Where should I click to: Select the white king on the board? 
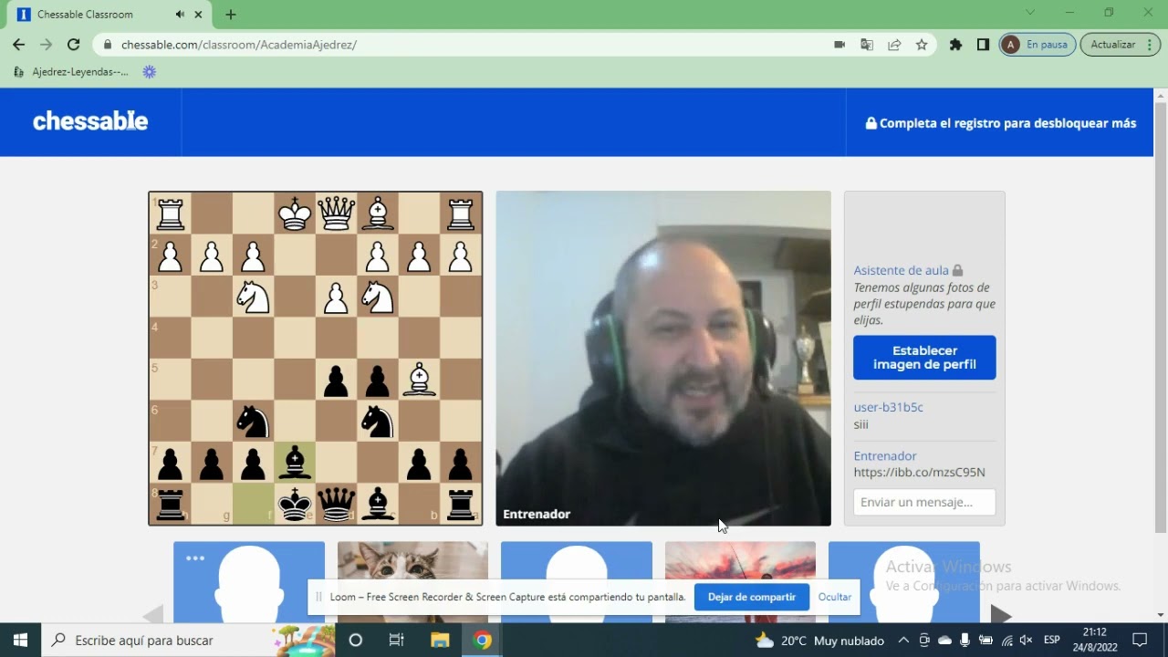tap(295, 214)
